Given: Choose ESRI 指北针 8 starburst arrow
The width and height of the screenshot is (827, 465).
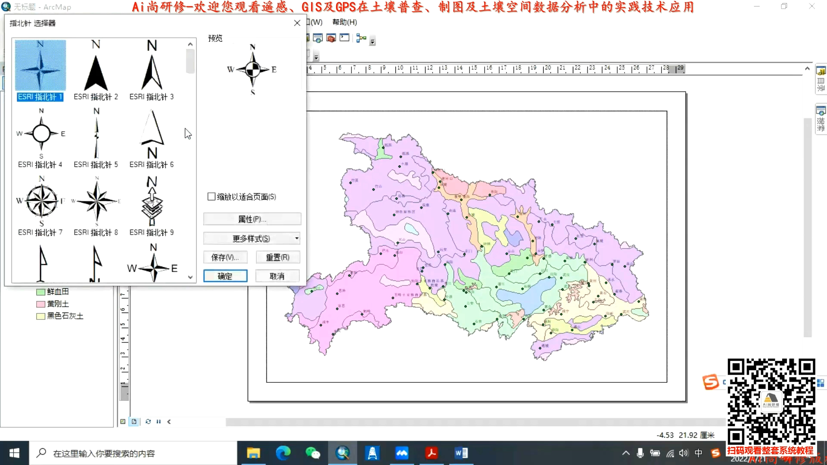Looking at the screenshot, I should coord(96,206).
